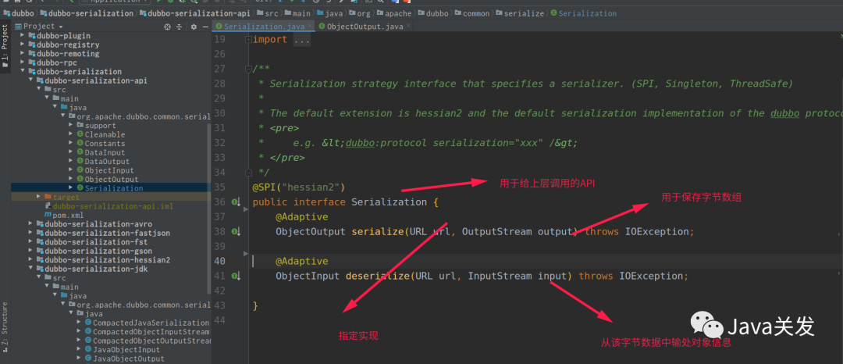Viewport: 843px width, 364px height.
Task: Select DataOutput in the project tree
Action: click(103, 161)
